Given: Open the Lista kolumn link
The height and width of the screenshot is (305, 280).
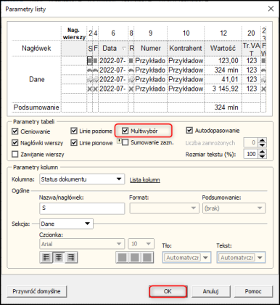Looking at the screenshot, I should point(144,180).
